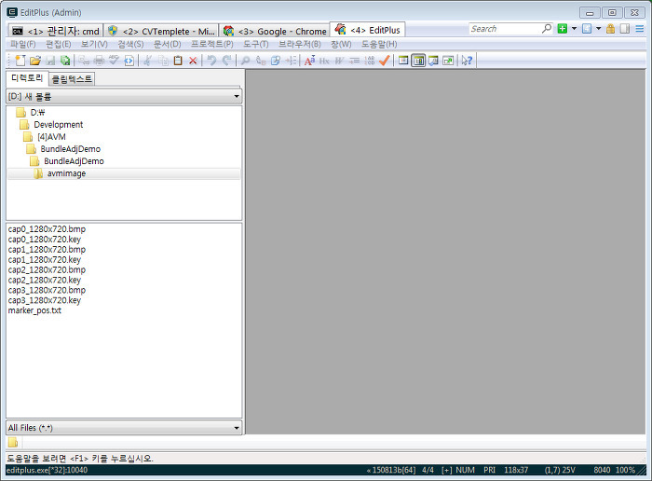This screenshot has width=652, height=481.
Task: Focus the Search input field
Action: pyautogui.click(x=505, y=29)
